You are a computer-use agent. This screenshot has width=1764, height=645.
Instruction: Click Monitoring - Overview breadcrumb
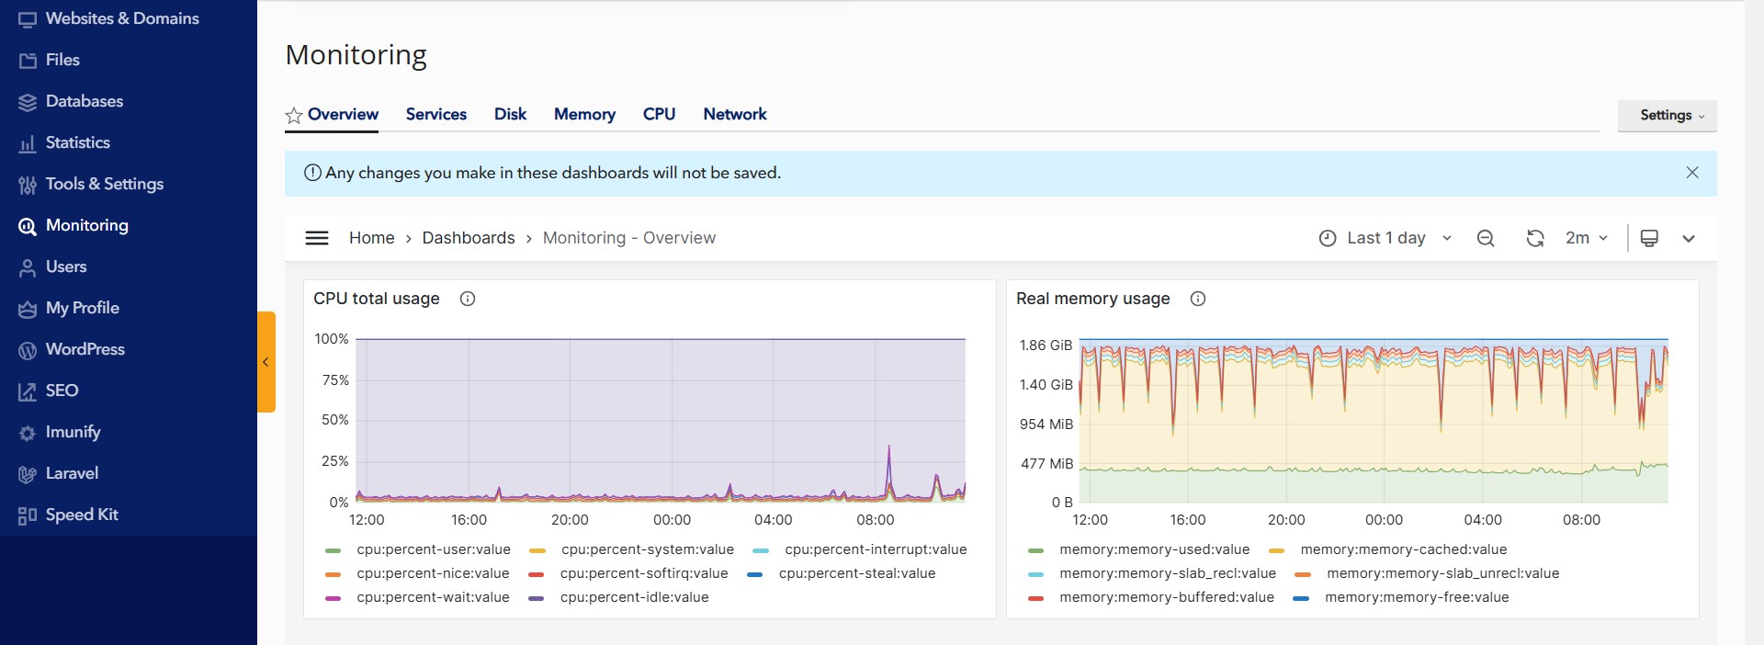point(629,238)
